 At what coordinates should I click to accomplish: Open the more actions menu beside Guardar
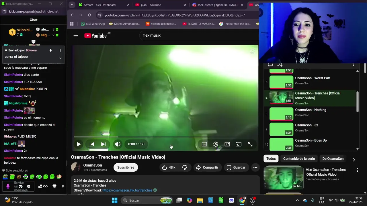(x=255, y=167)
